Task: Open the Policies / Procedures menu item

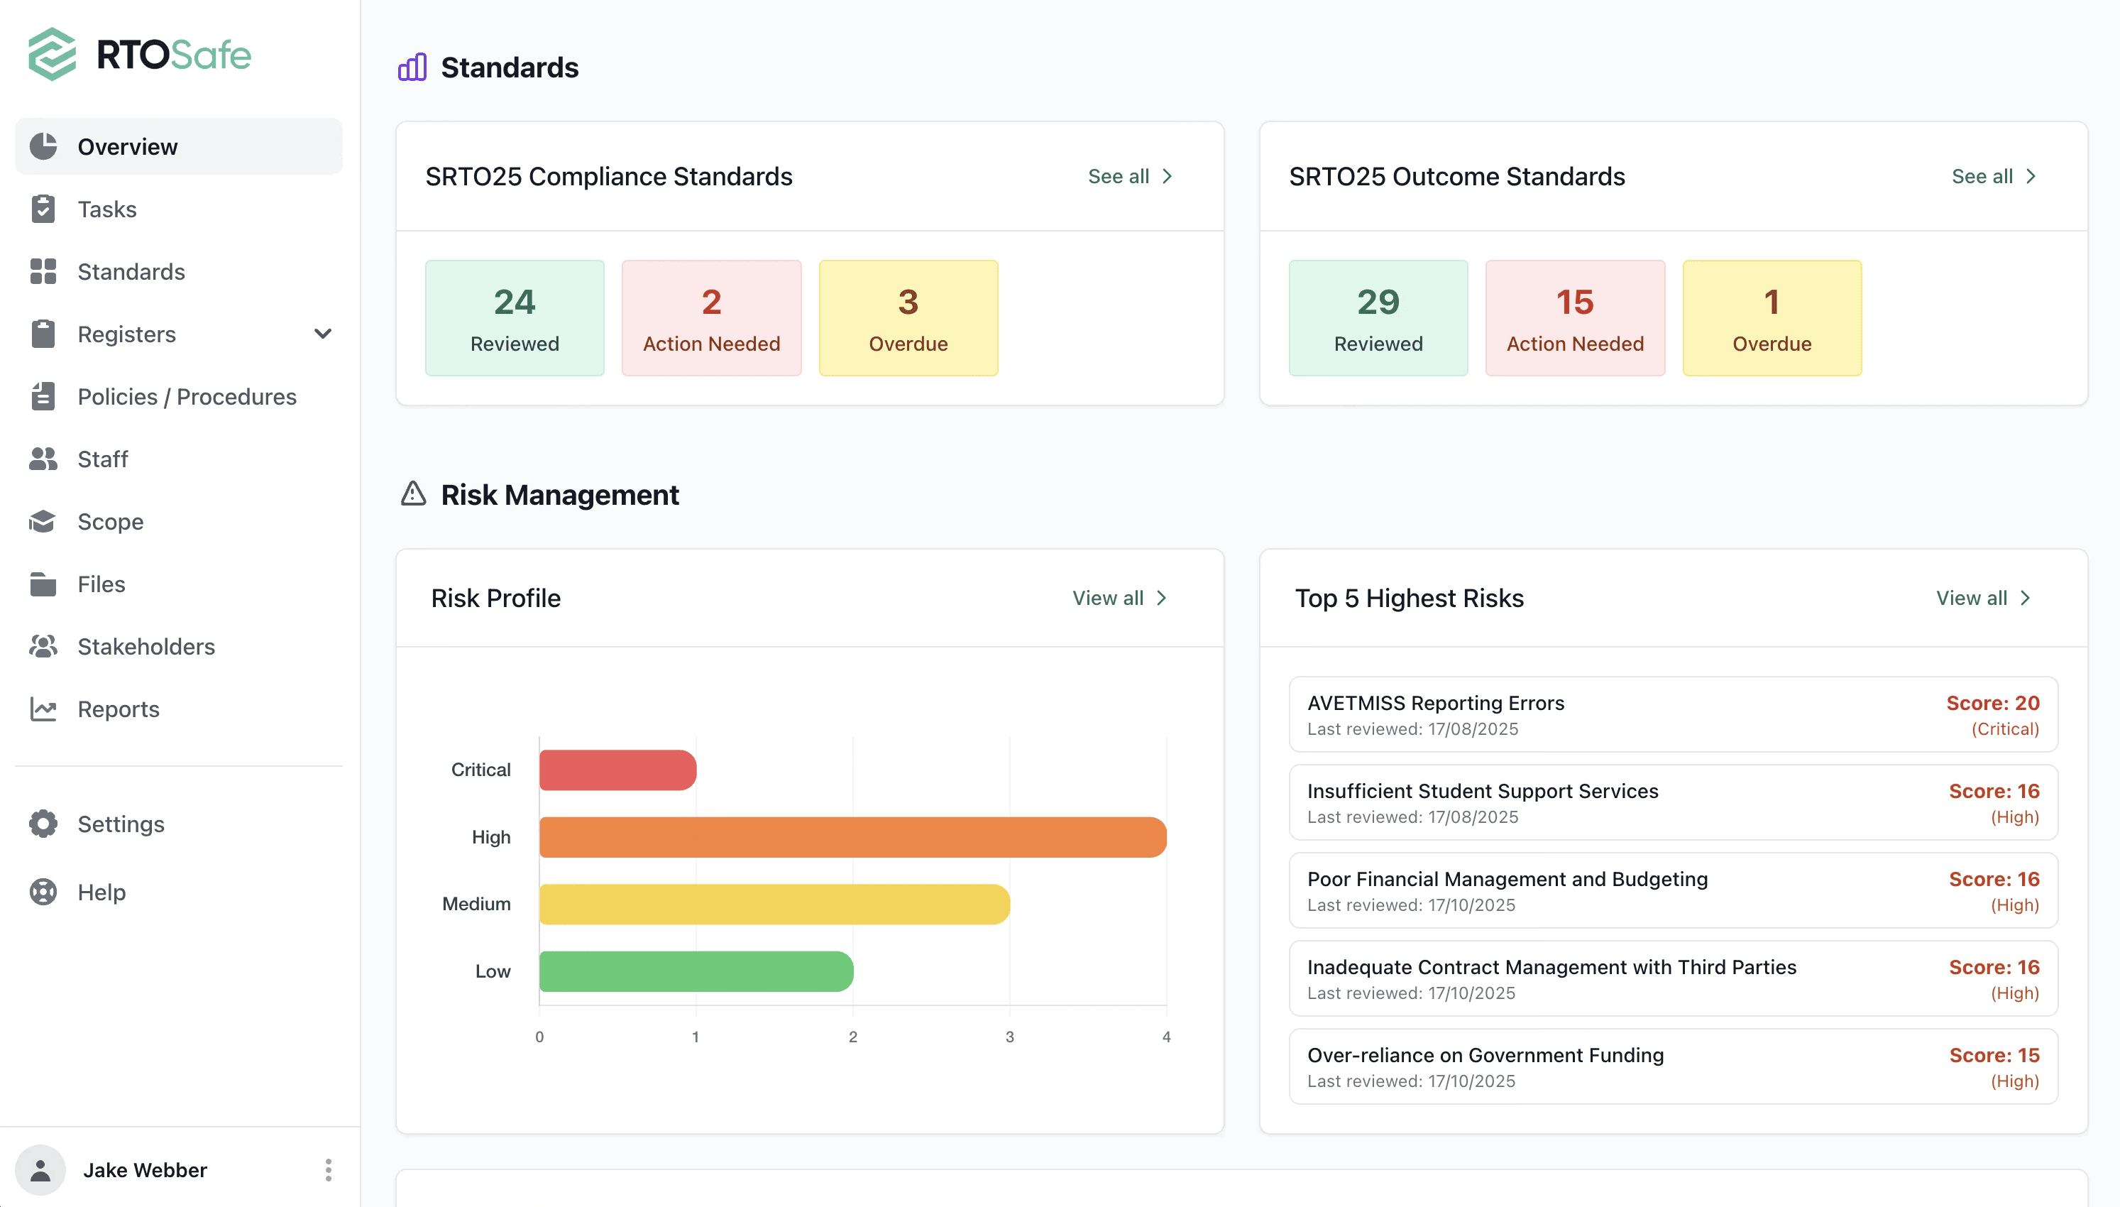Action: pyautogui.click(x=187, y=397)
